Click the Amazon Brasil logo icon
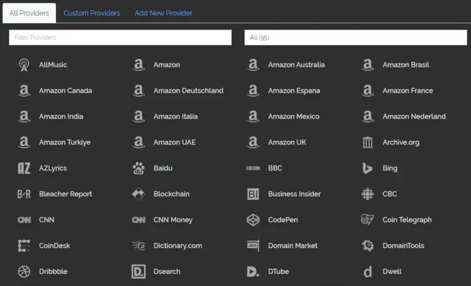This screenshot has width=471, height=286. point(368,65)
